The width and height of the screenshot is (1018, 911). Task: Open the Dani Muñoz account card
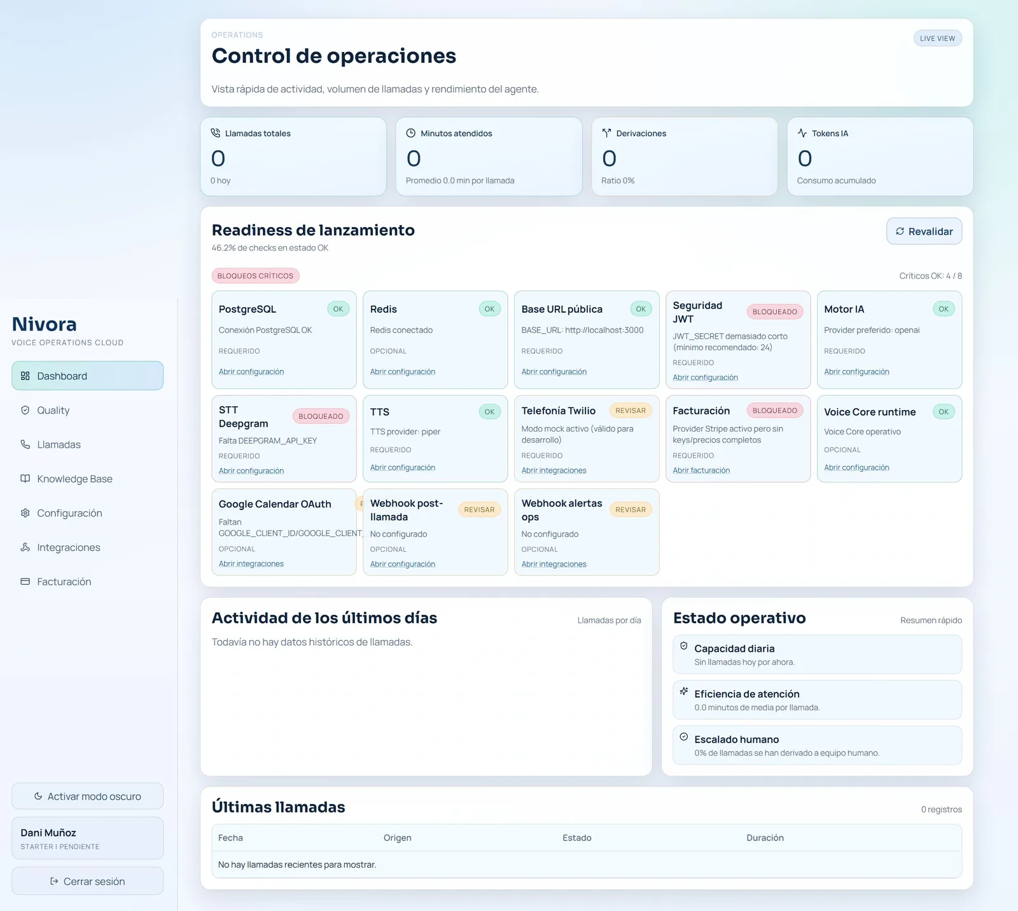87,839
